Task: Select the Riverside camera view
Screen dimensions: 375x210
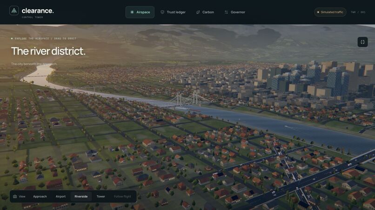Action: (x=81, y=197)
